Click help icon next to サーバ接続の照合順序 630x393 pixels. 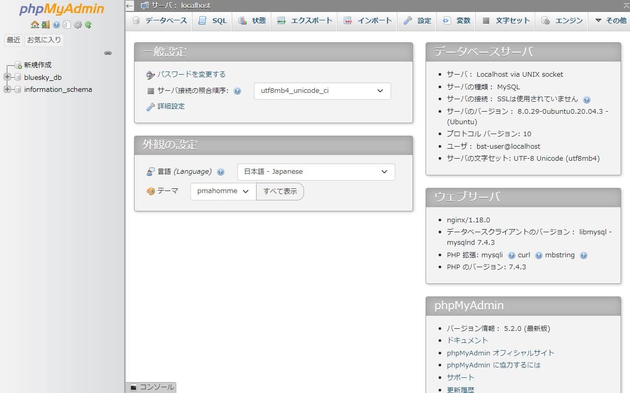[x=237, y=91]
